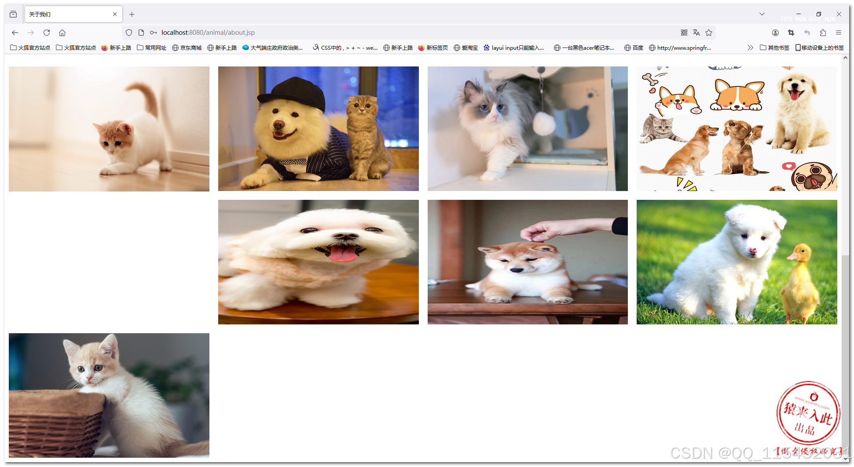
Task: Open a new tab with the plus button
Action: click(x=132, y=14)
